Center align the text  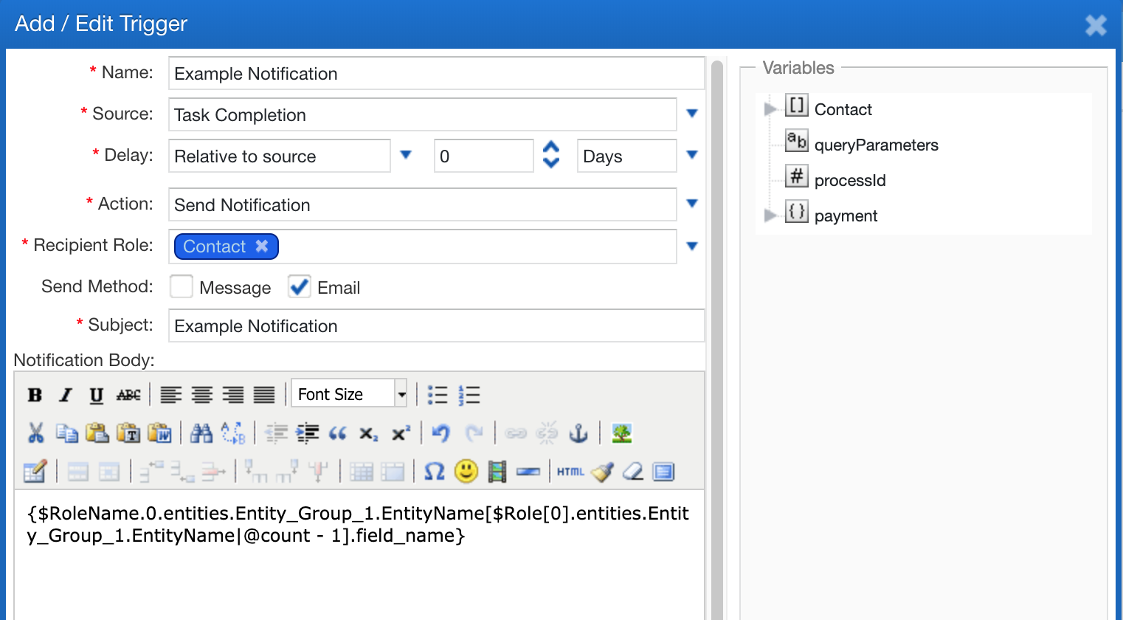coord(202,395)
